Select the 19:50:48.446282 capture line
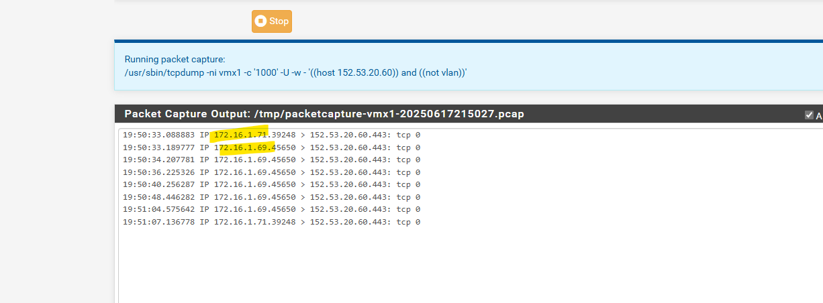Viewport: 823px width, 303px height. [x=271, y=197]
